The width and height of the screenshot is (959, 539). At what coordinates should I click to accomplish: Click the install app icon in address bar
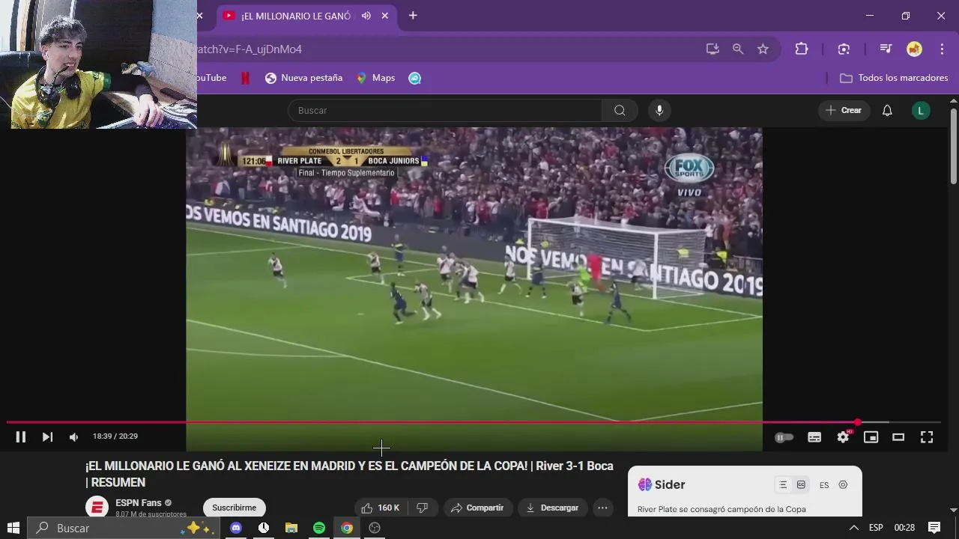[713, 49]
